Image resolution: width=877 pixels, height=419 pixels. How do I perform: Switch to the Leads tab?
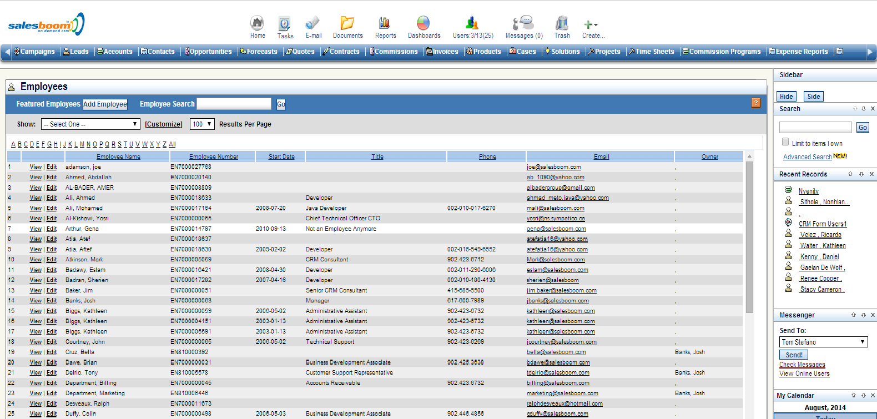[x=76, y=52]
